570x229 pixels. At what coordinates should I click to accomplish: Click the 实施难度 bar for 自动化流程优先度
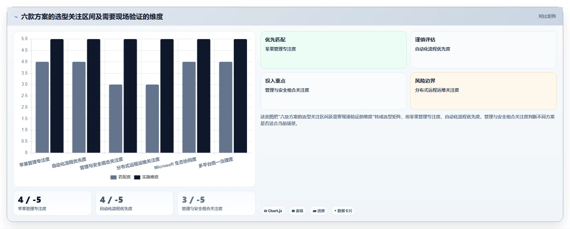94,96
